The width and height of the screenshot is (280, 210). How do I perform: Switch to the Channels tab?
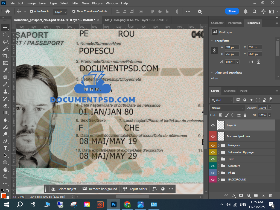coord(229,91)
